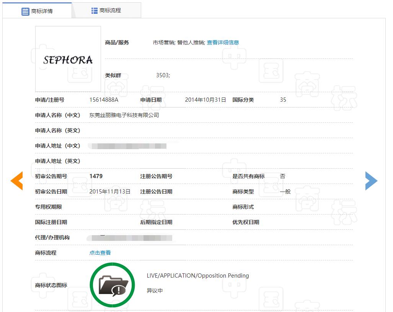The width and height of the screenshot is (393, 312).
Task: Click the 是否共有商标 label
Action: tap(248, 176)
